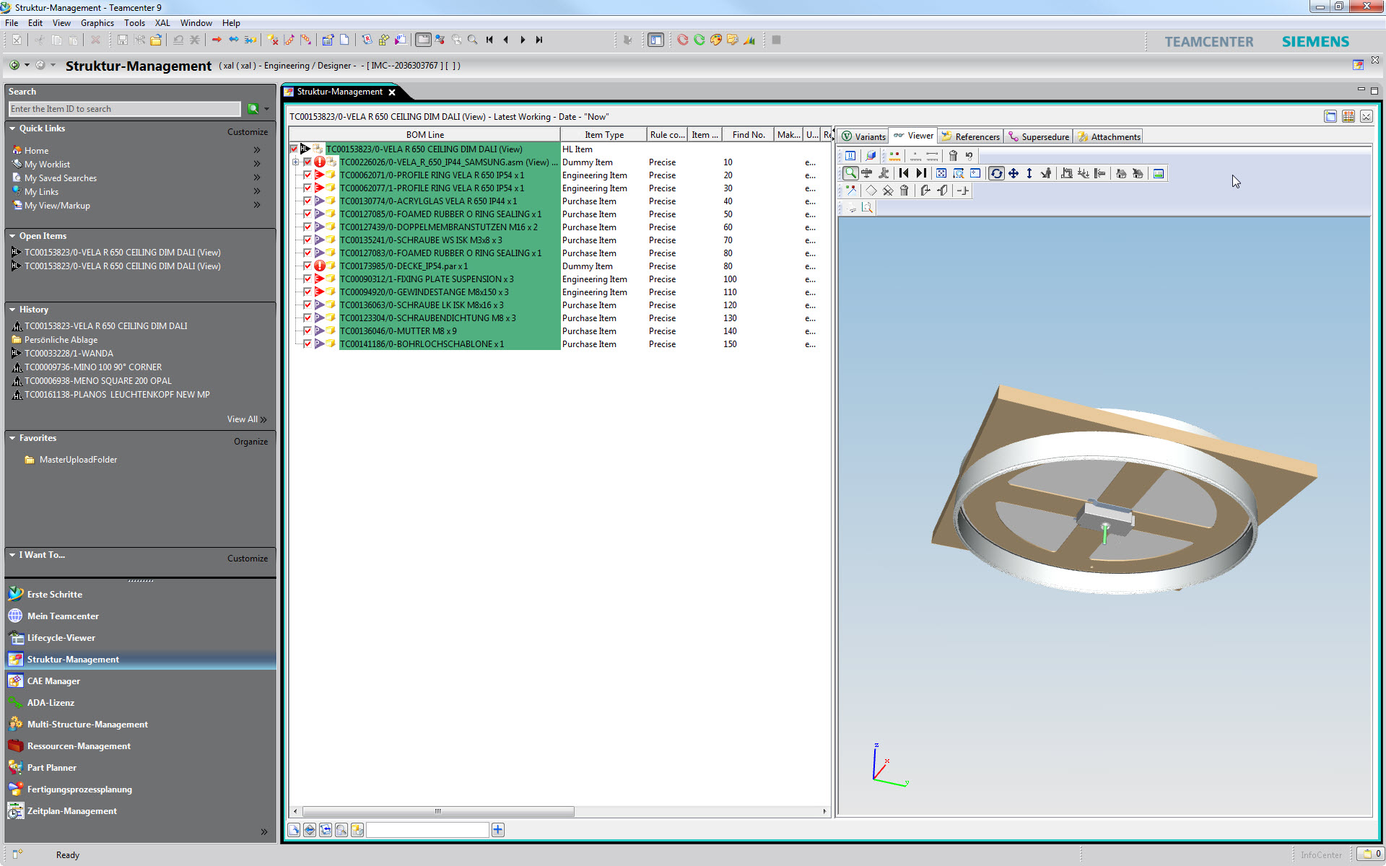Screen dimensions: 1386x866
Task: Click the BOM table horizontal scrollbar thumb
Action: tap(438, 811)
